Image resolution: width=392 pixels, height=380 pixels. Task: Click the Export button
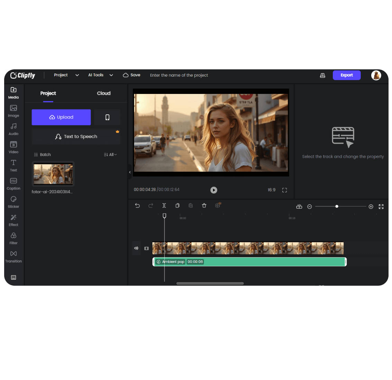coord(346,75)
